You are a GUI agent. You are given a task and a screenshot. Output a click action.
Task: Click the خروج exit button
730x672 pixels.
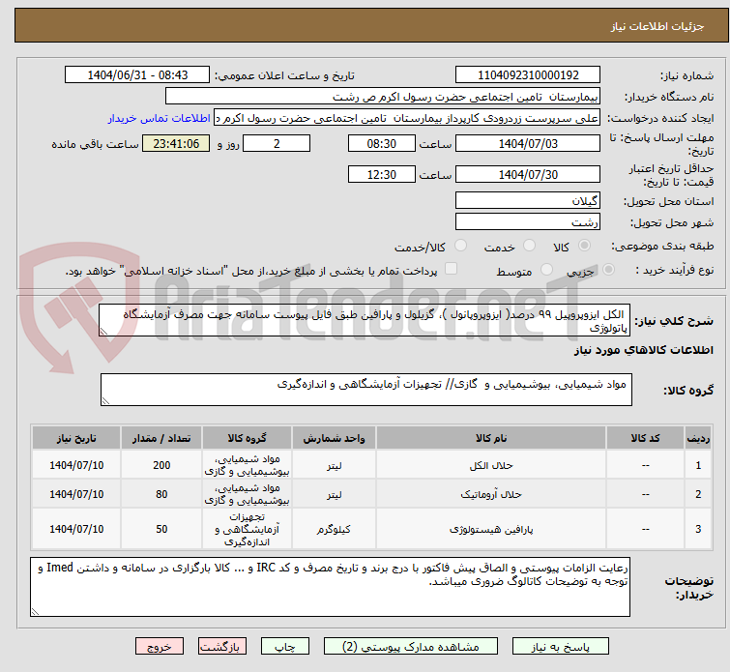159,646
